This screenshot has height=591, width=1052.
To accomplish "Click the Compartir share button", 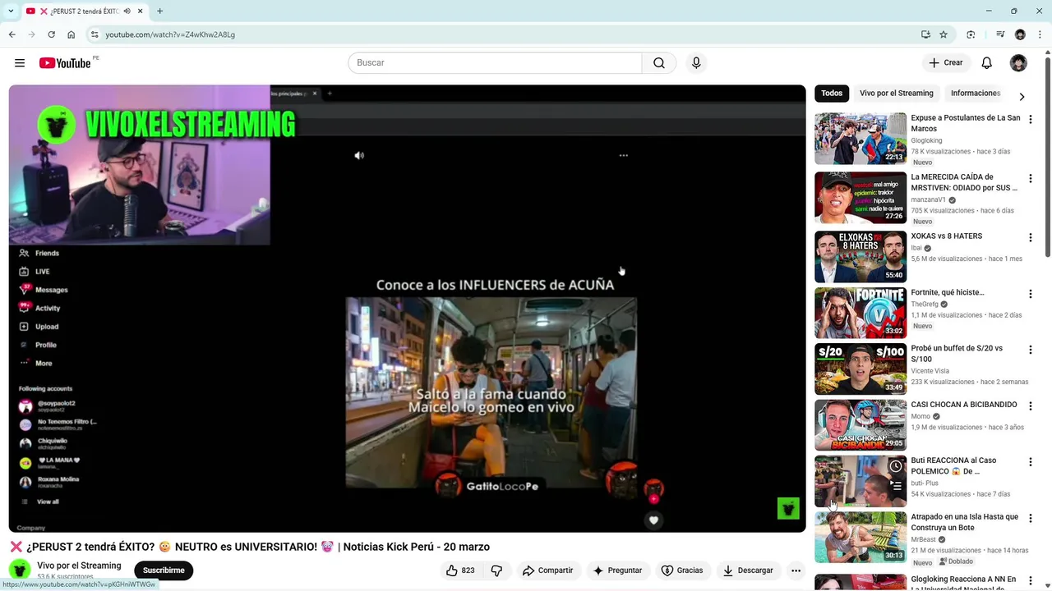I will tap(548, 570).
